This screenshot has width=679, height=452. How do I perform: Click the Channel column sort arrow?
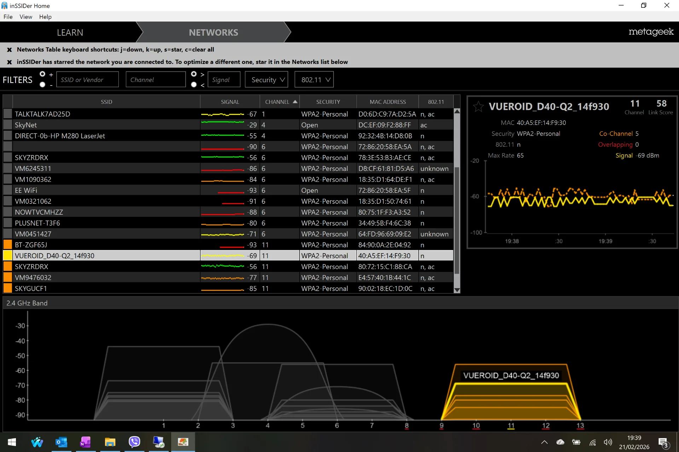[x=295, y=102]
